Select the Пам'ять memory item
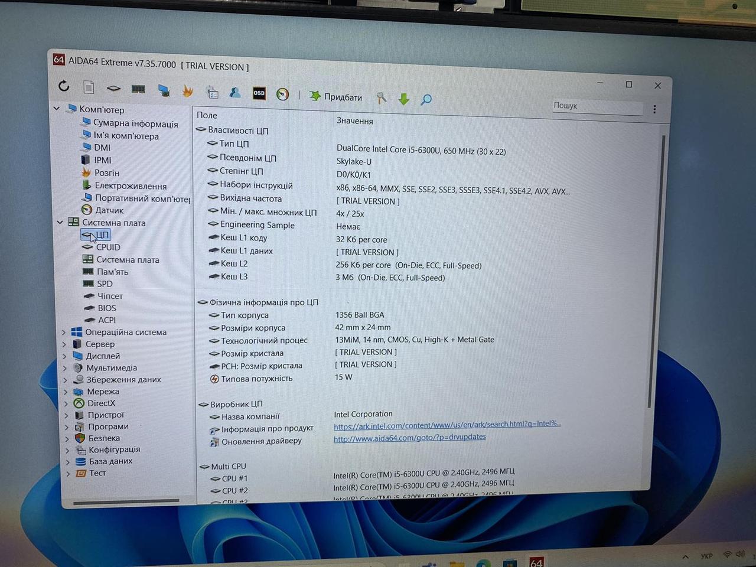The height and width of the screenshot is (567, 756). (112, 272)
